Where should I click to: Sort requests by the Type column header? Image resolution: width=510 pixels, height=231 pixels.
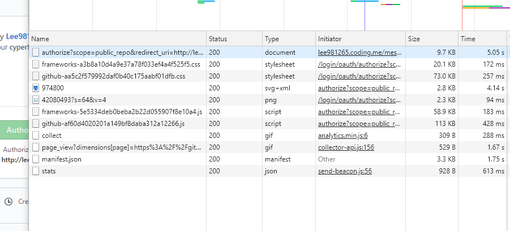click(x=272, y=39)
